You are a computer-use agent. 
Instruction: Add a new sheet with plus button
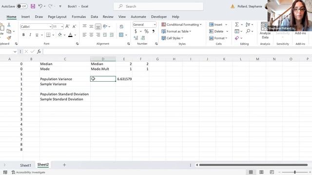point(64,165)
